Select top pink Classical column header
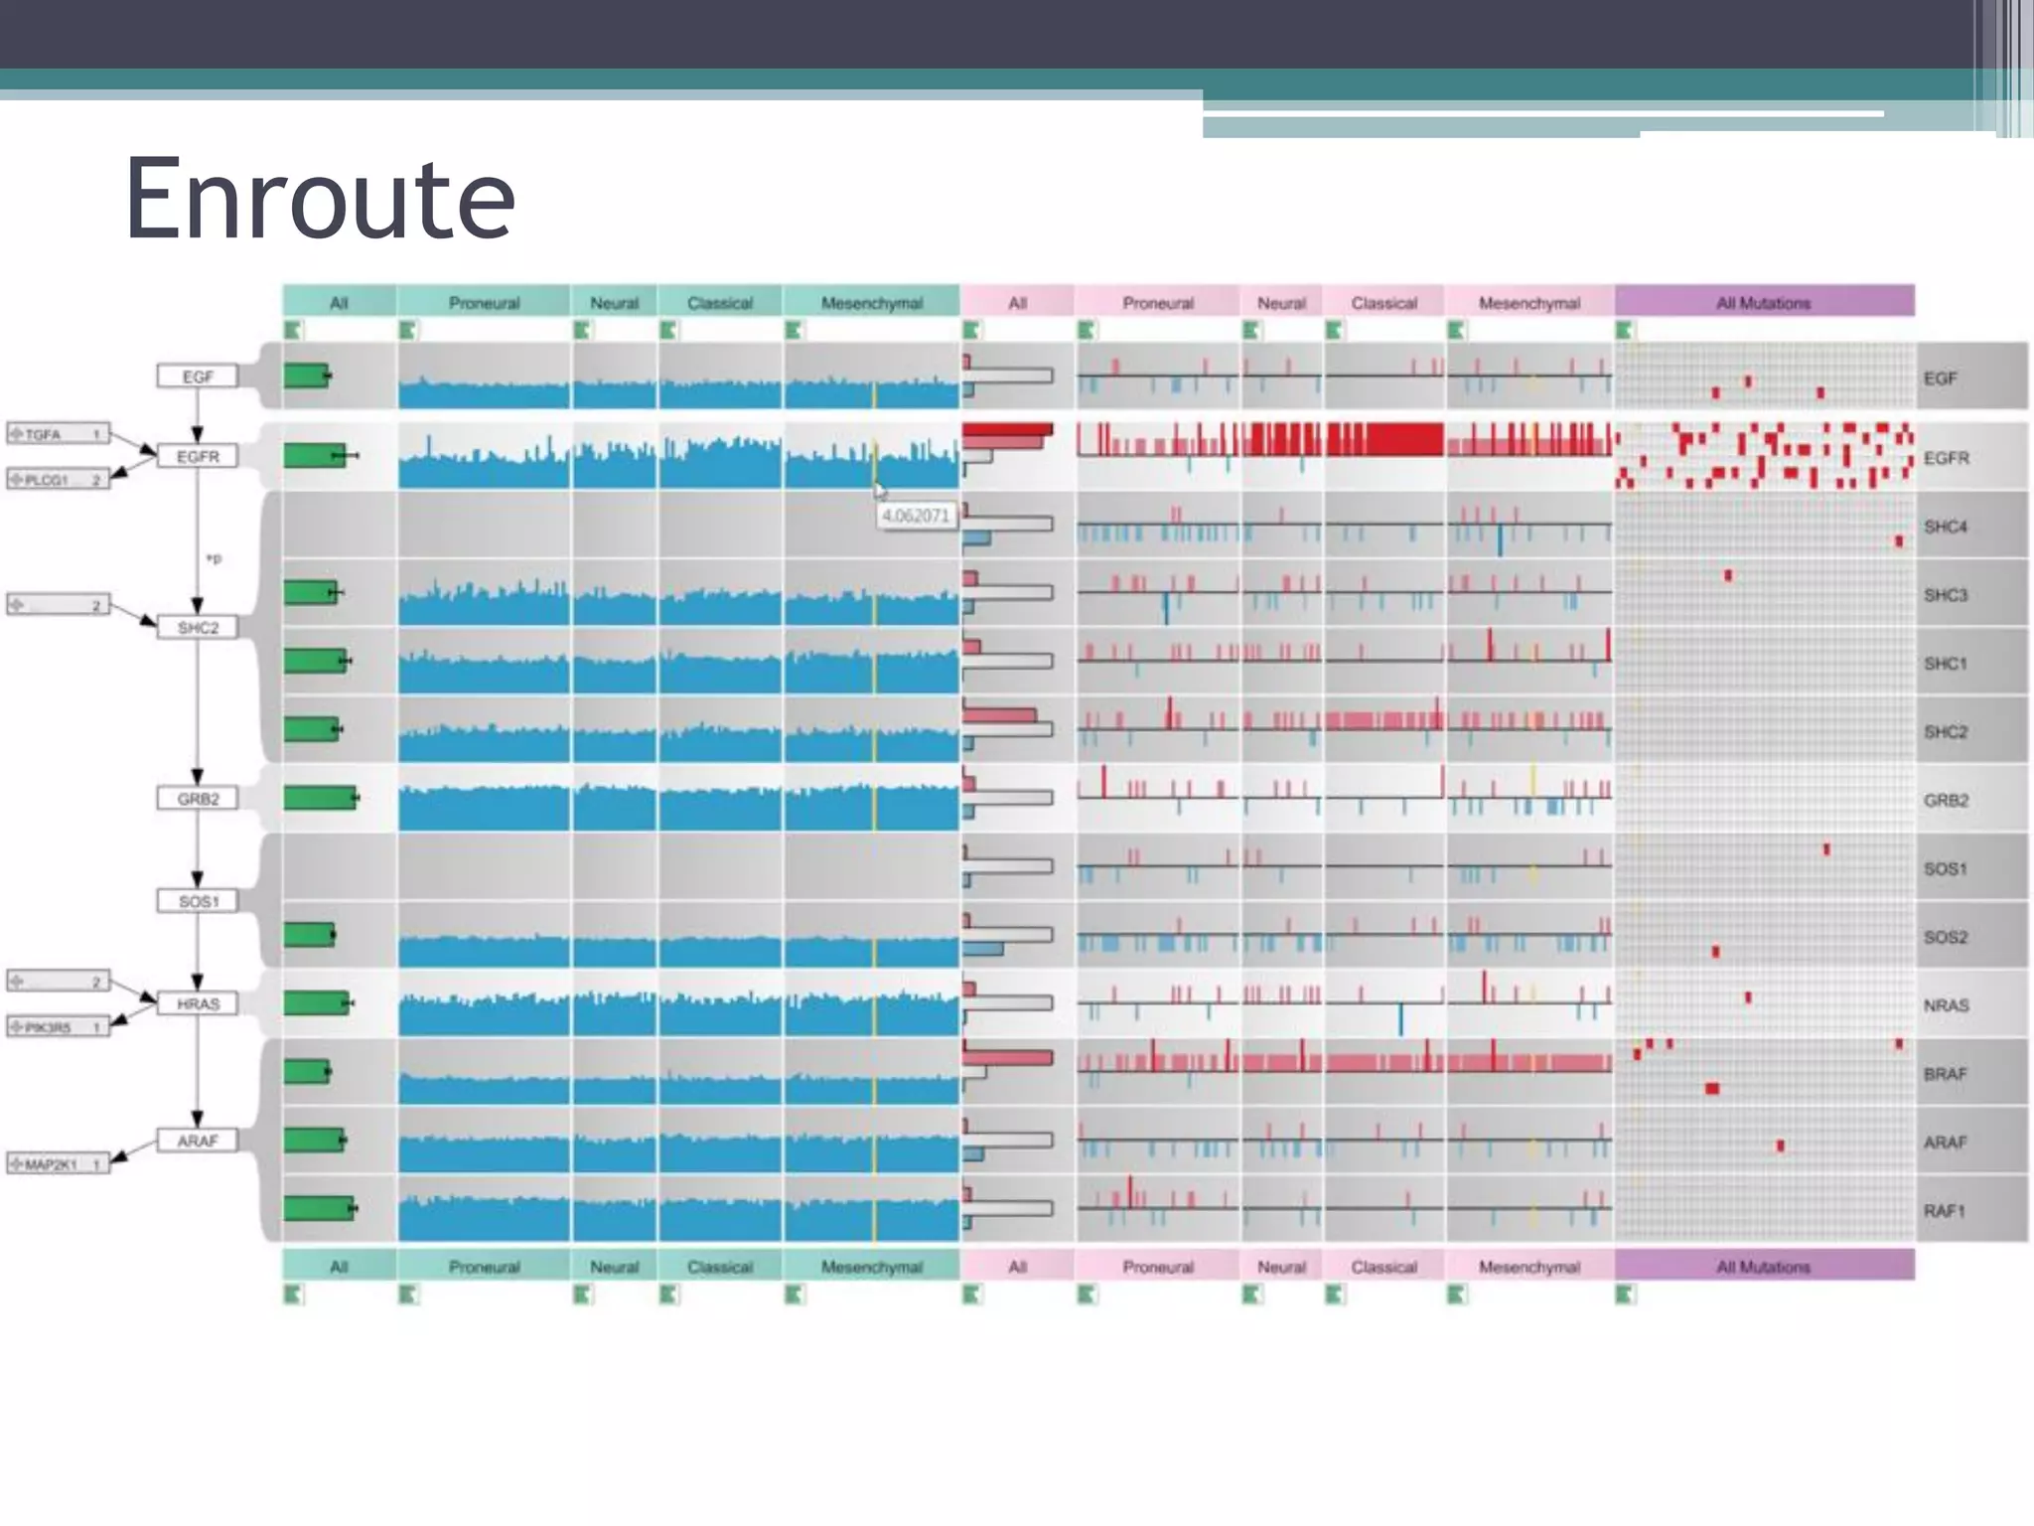The height and width of the screenshot is (1526, 2034). coord(1383,302)
